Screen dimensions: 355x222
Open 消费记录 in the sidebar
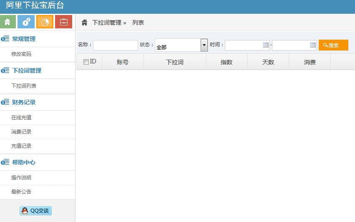(21, 132)
